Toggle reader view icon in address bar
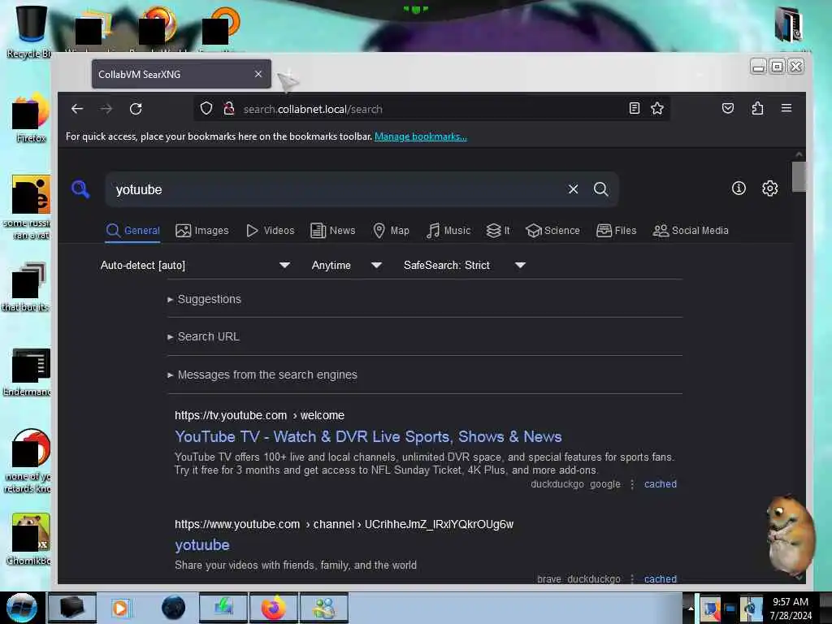 tap(634, 109)
